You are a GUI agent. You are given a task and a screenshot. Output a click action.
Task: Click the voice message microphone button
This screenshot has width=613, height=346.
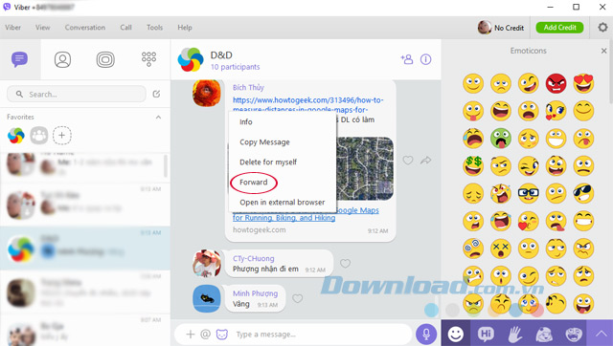426,335
